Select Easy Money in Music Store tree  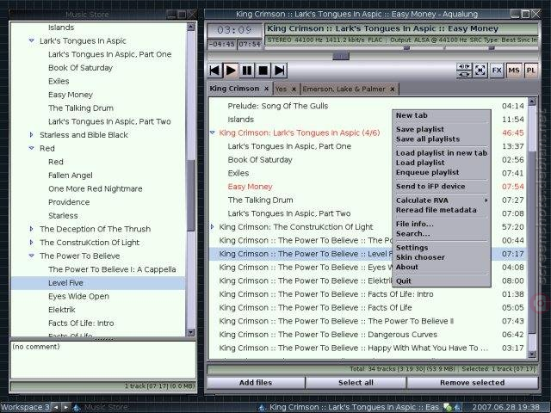click(71, 95)
